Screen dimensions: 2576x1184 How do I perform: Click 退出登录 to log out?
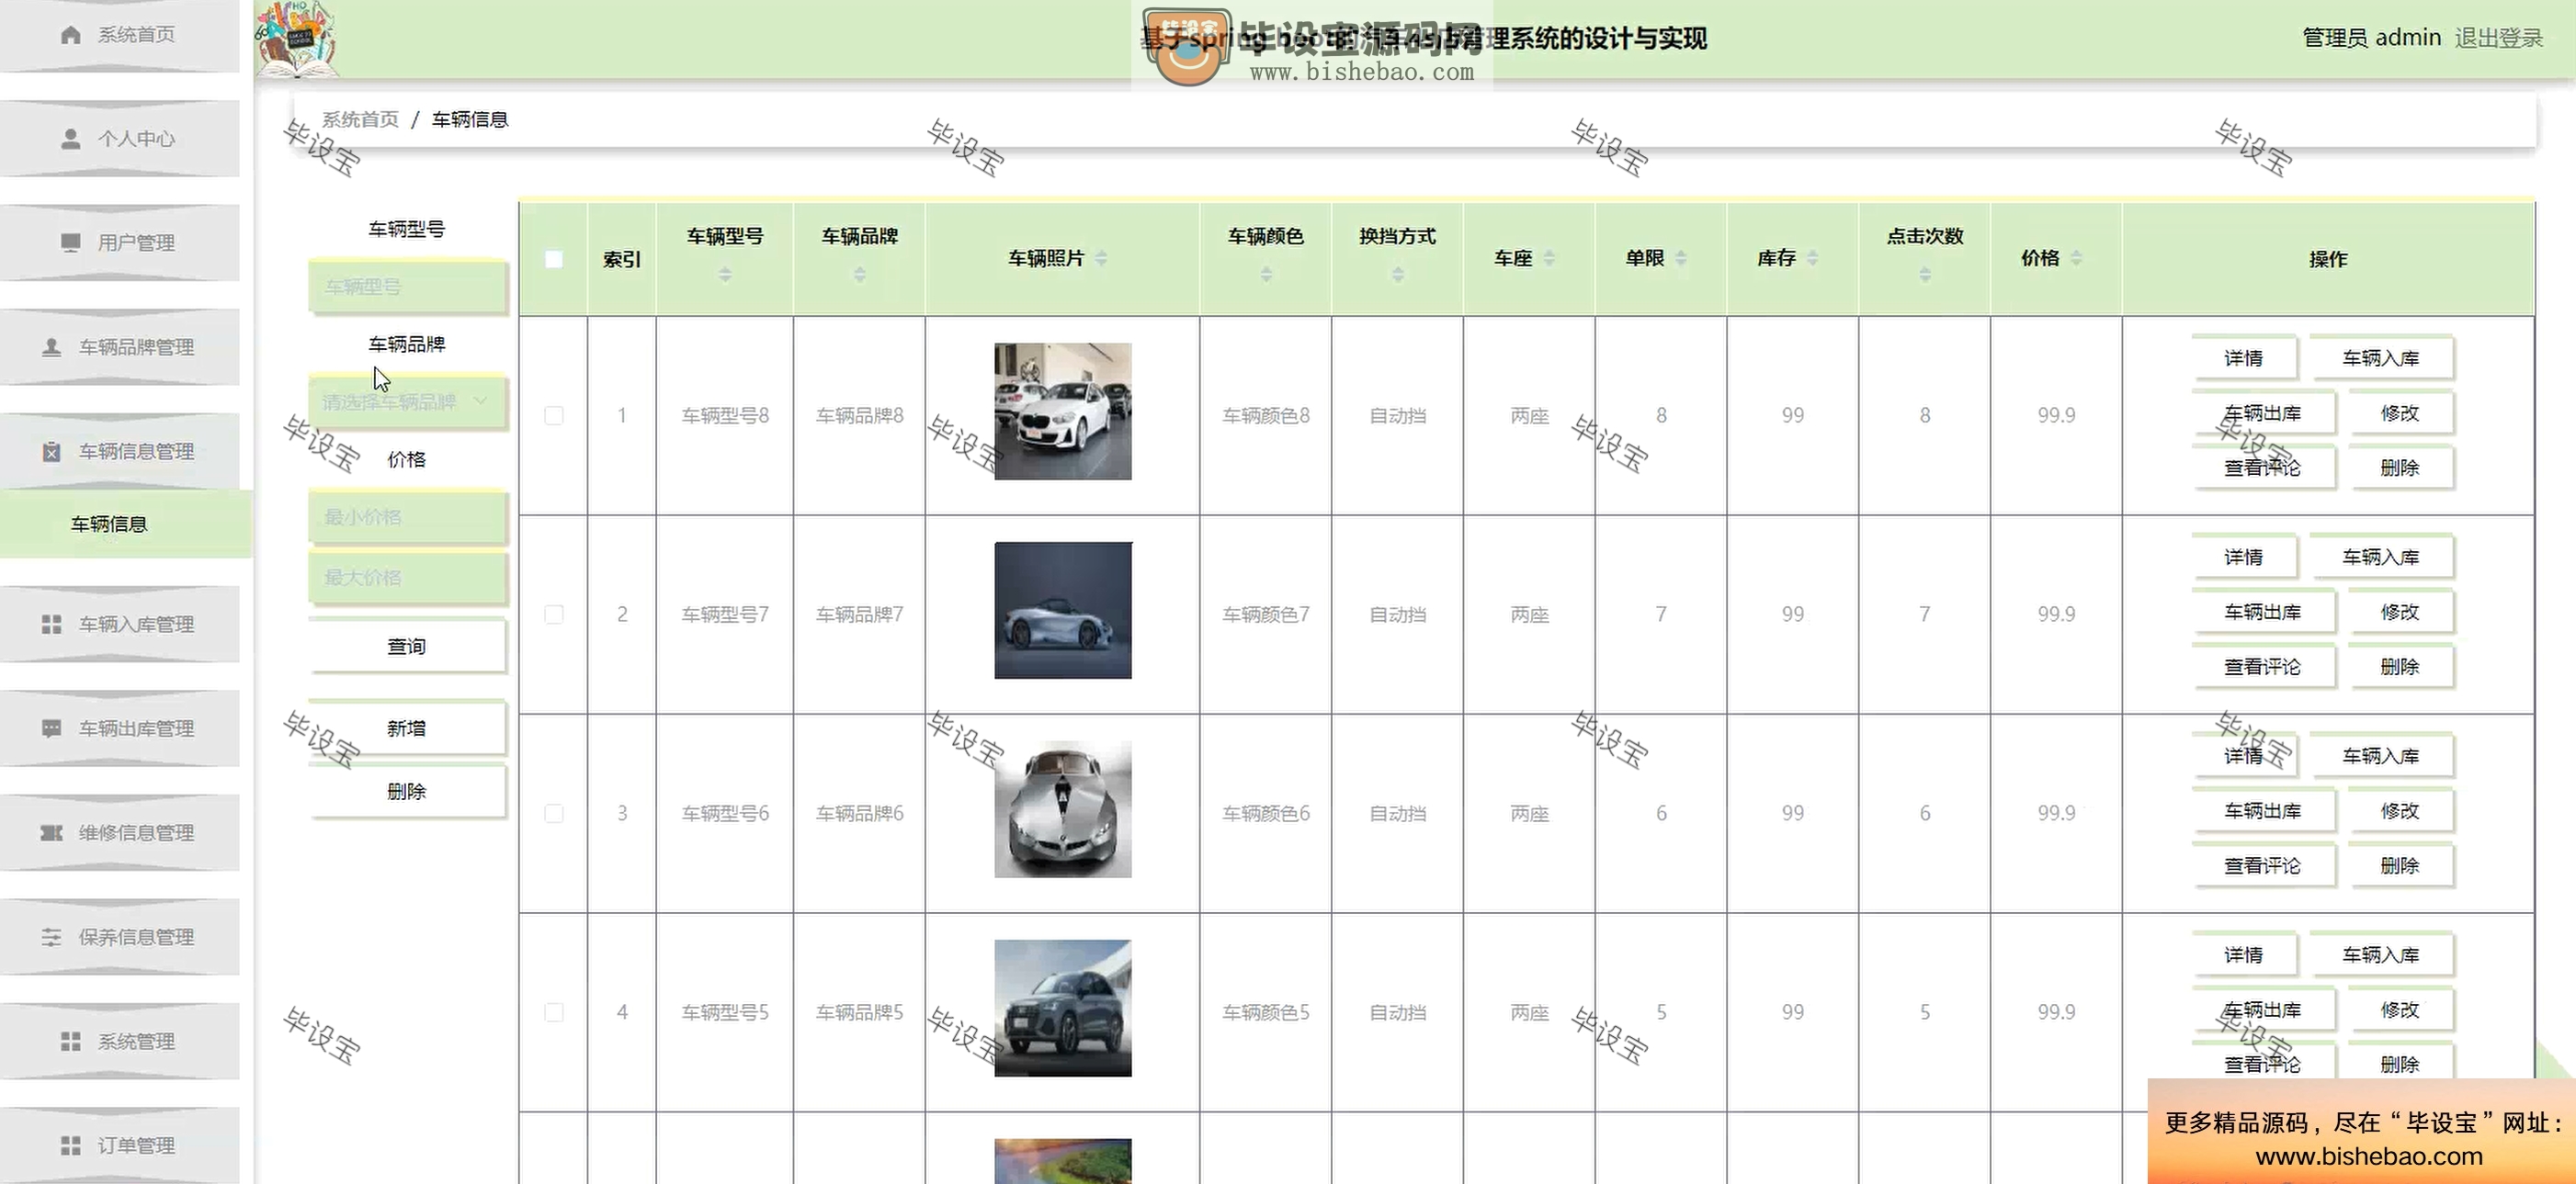coord(2498,38)
